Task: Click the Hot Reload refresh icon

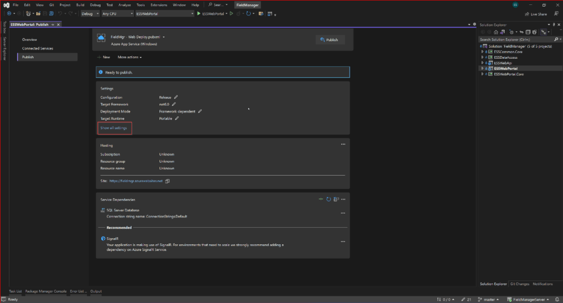Action: 248,14
